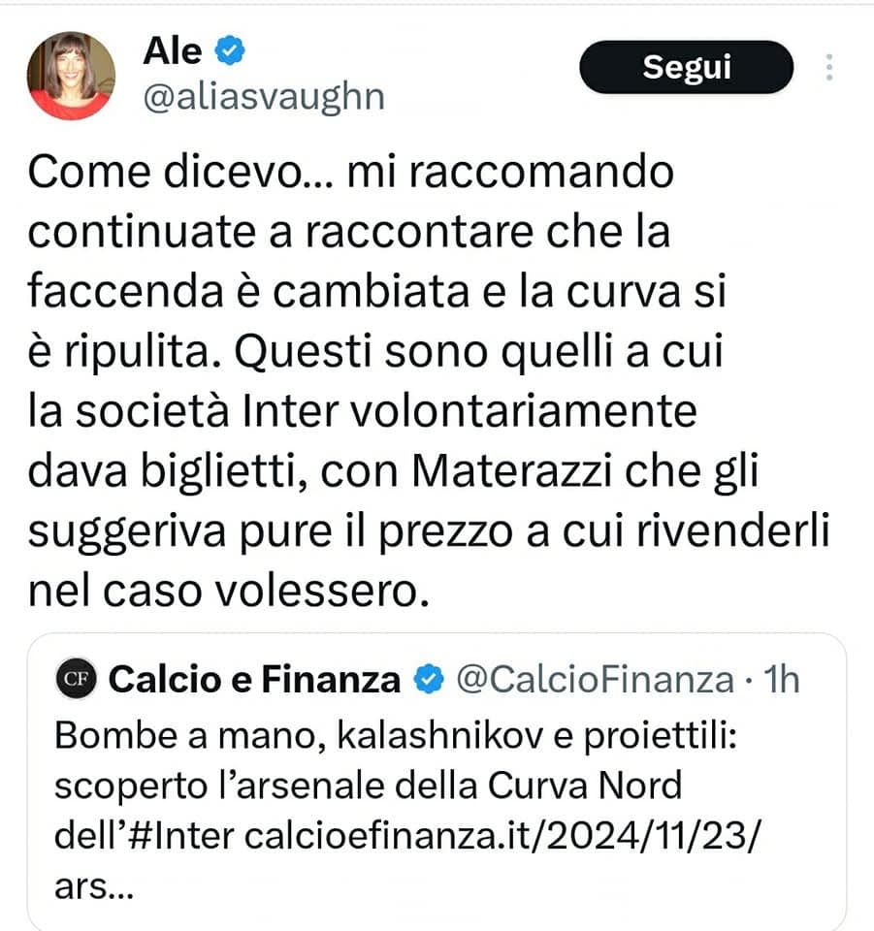Open Calcio e Finanza account name
The image size is (874, 931).
255,679
